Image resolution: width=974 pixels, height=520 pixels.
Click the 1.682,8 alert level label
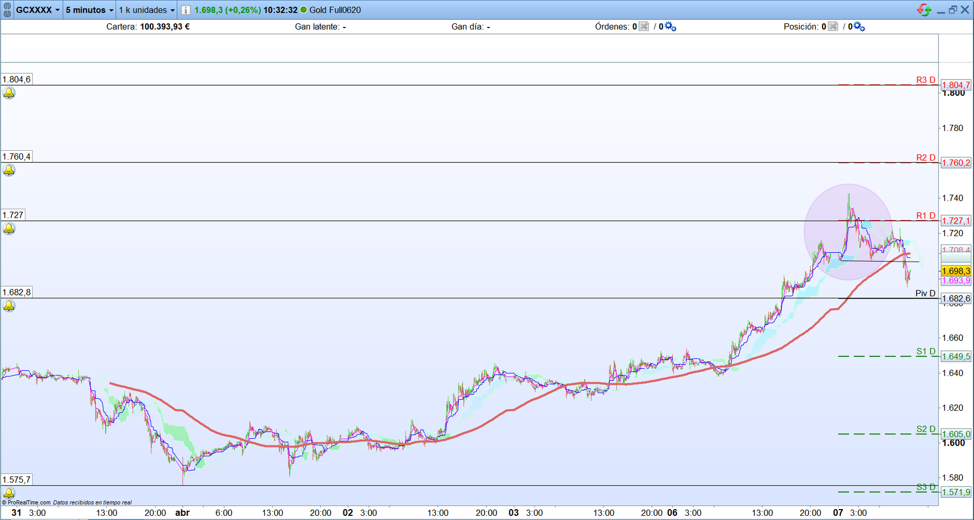coord(17,292)
